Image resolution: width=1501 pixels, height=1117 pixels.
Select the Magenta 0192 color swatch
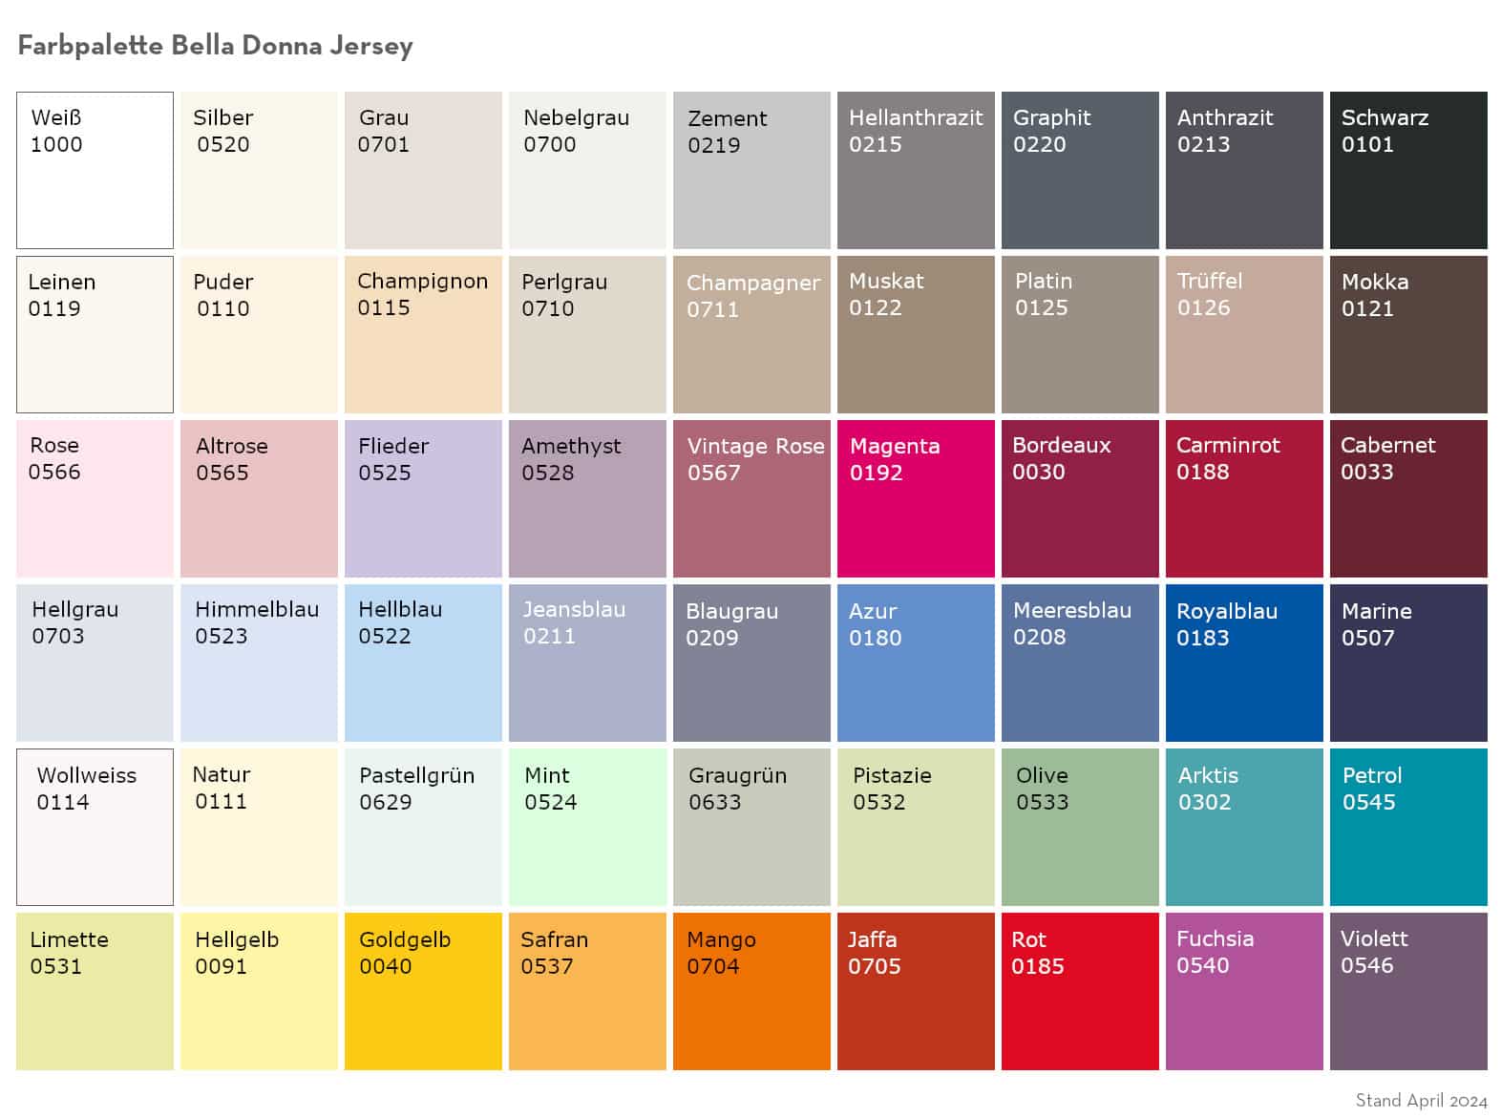pos(916,498)
